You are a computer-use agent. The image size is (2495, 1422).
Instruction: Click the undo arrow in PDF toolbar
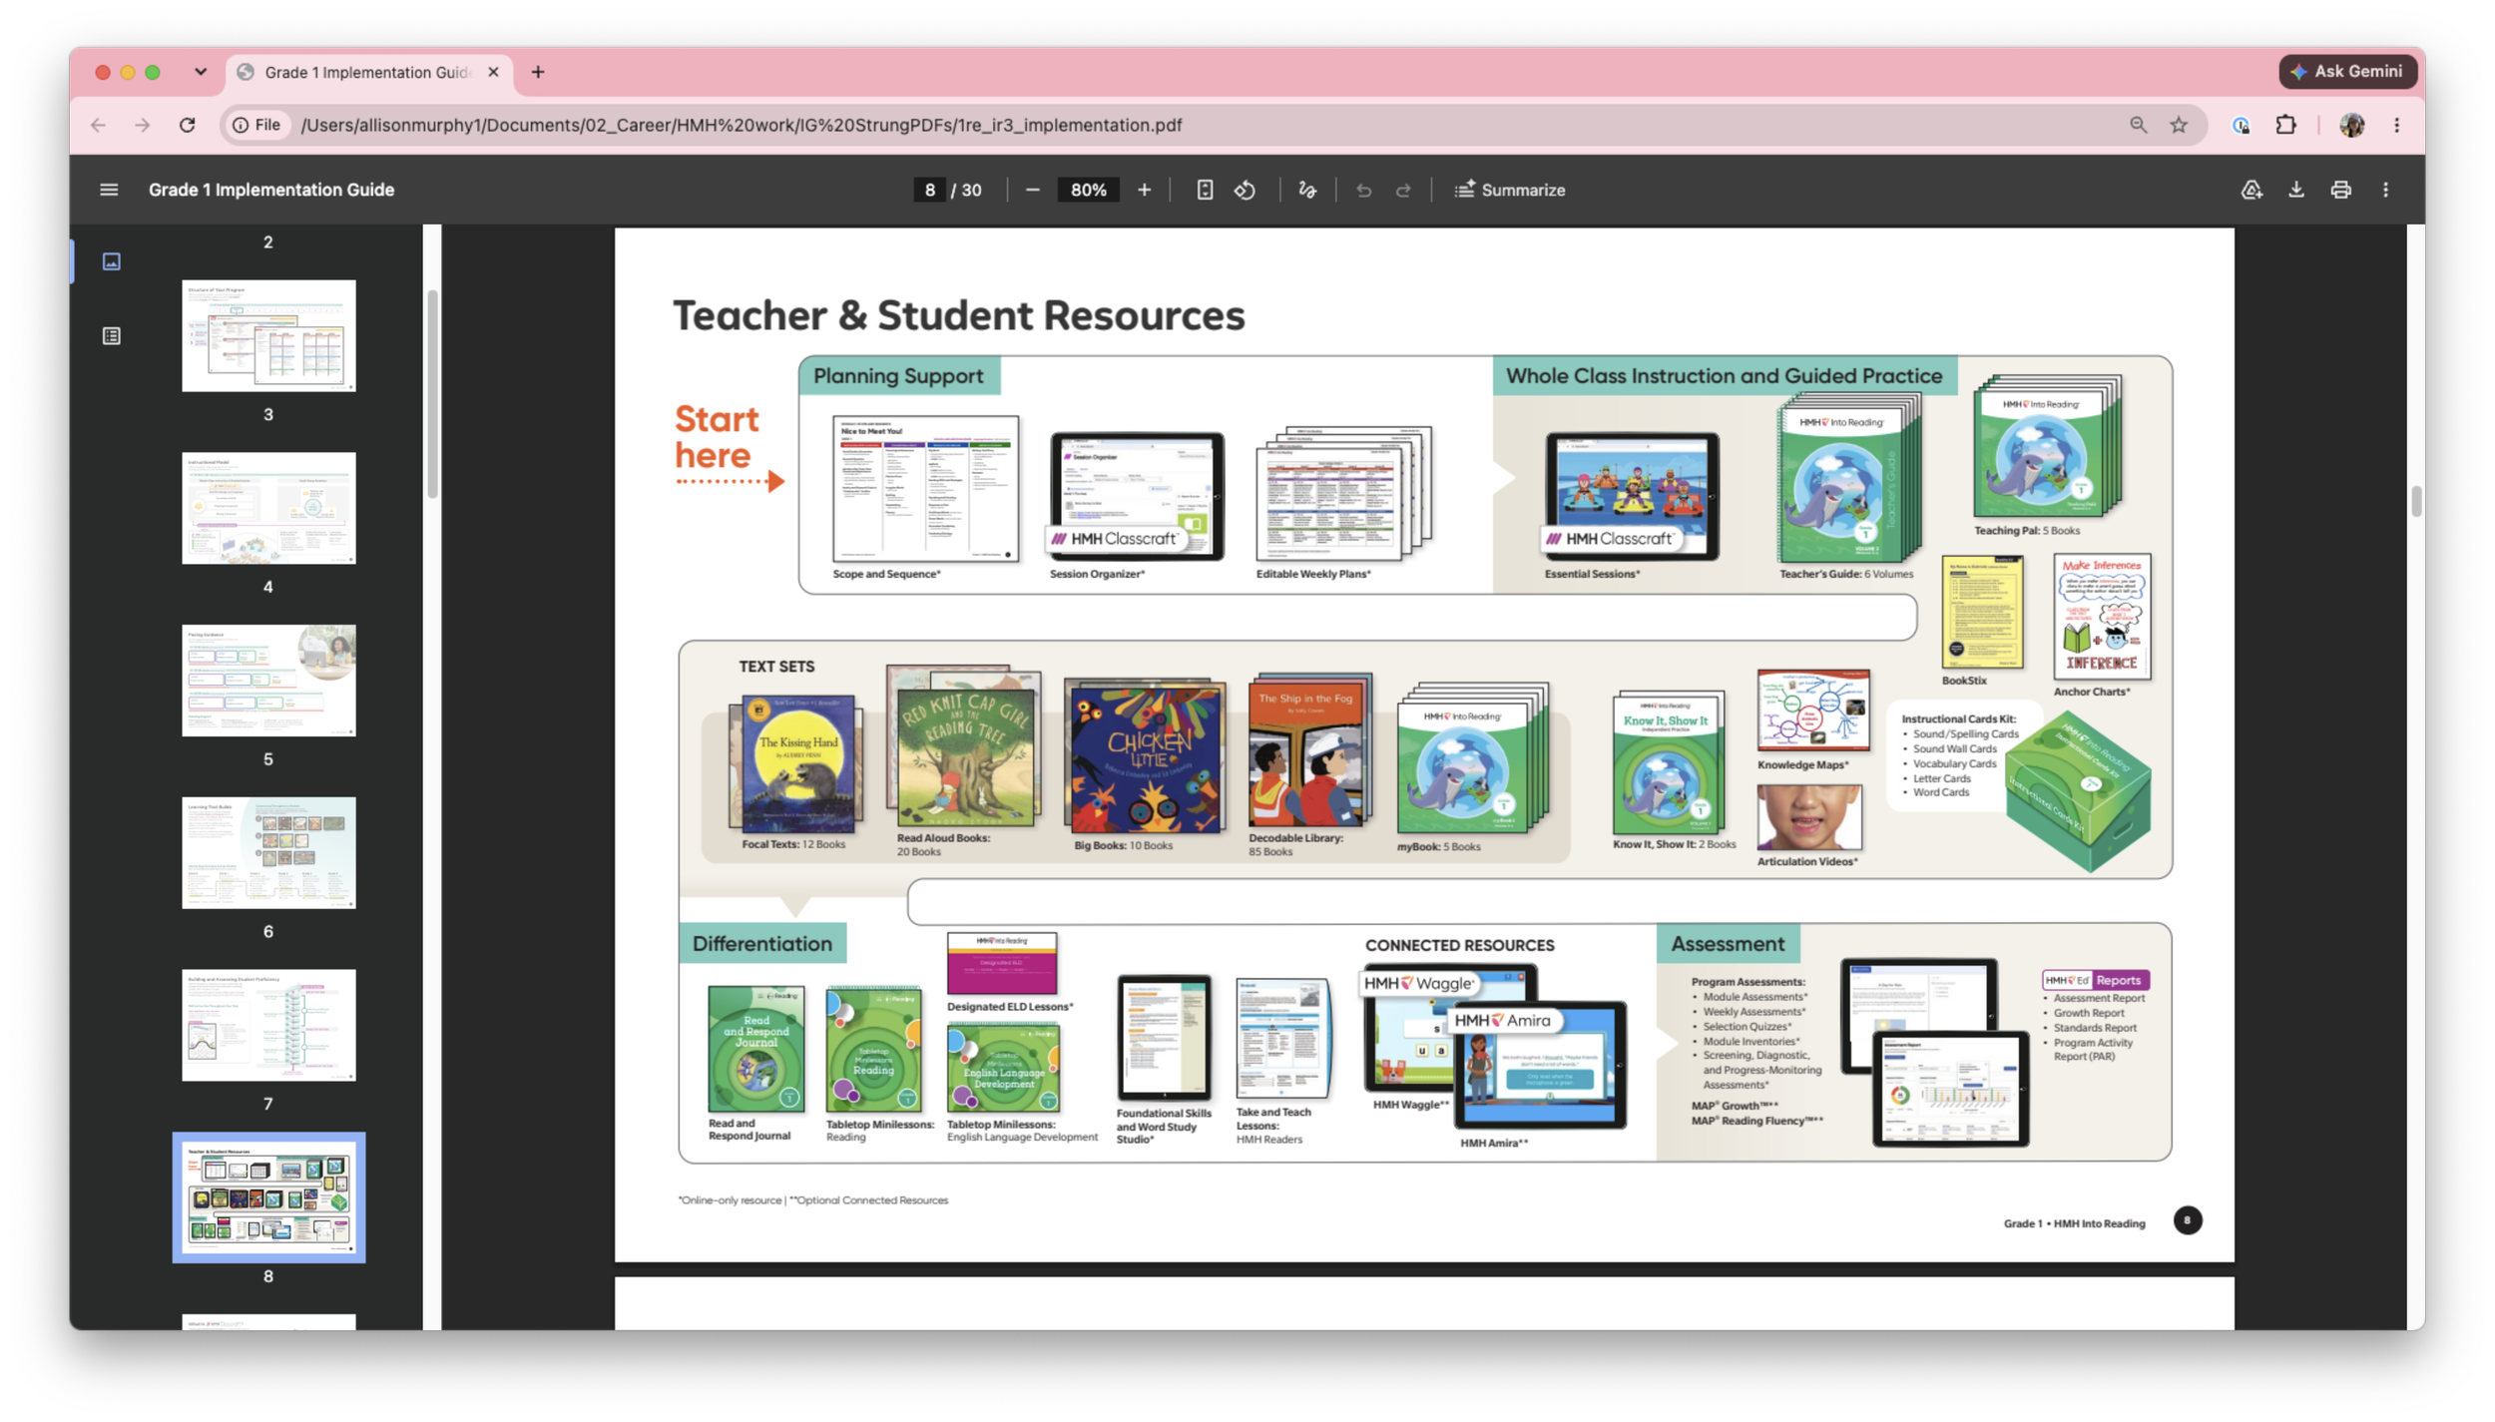click(x=1363, y=190)
